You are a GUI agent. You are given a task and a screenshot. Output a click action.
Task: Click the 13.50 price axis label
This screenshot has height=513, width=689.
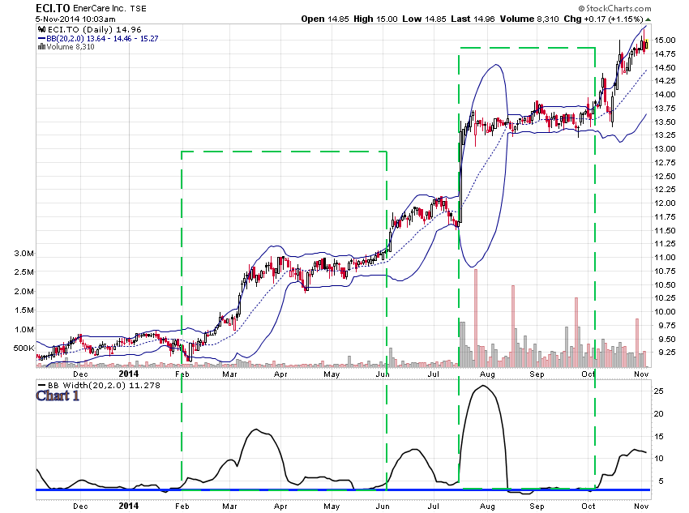tap(665, 122)
